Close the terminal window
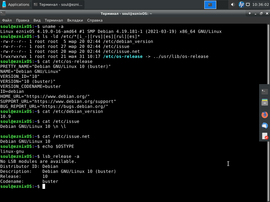The image size is (270, 202). (x=267, y=13)
